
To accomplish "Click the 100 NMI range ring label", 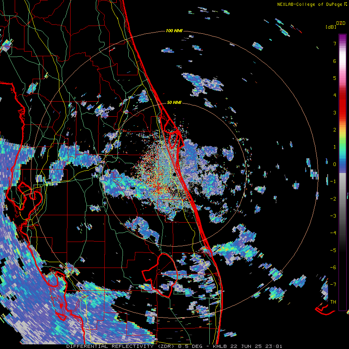I will 174,31.
